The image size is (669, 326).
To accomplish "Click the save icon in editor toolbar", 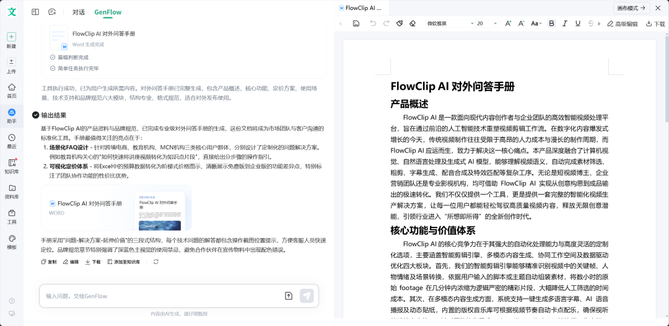I will tap(356, 24).
